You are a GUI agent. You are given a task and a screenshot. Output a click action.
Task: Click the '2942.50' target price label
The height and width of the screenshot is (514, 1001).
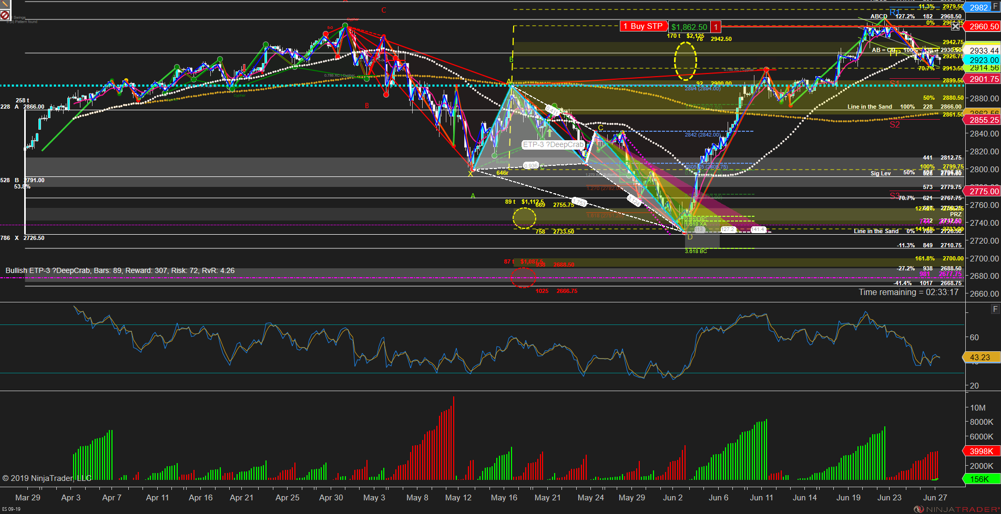coord(721,39)
